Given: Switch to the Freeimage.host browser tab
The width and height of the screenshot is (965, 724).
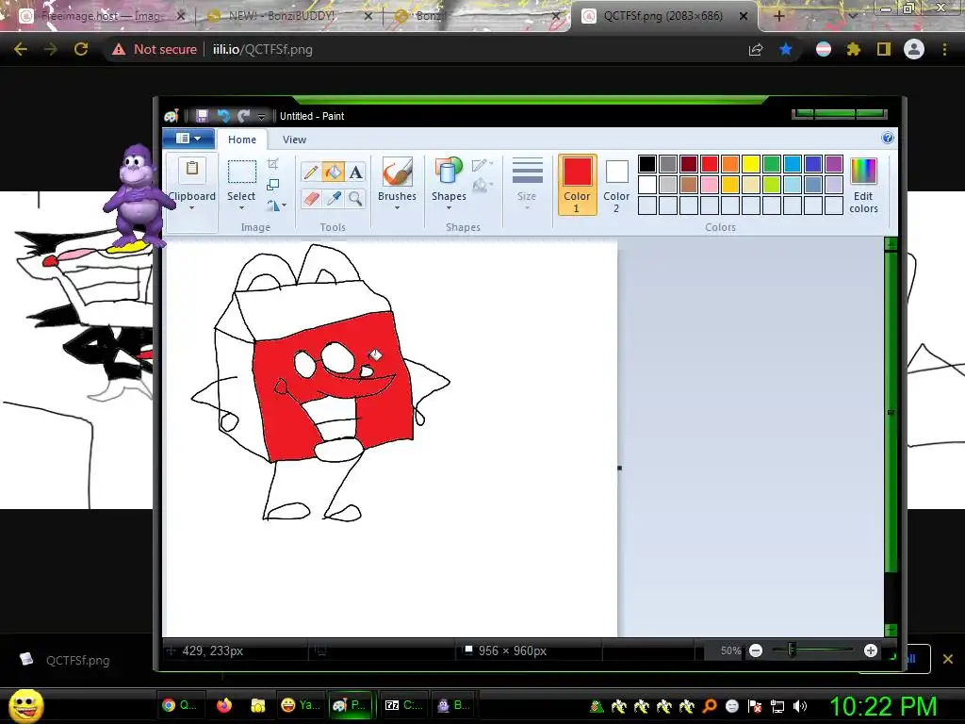Looking at the screenshot, I should (102, 16).
